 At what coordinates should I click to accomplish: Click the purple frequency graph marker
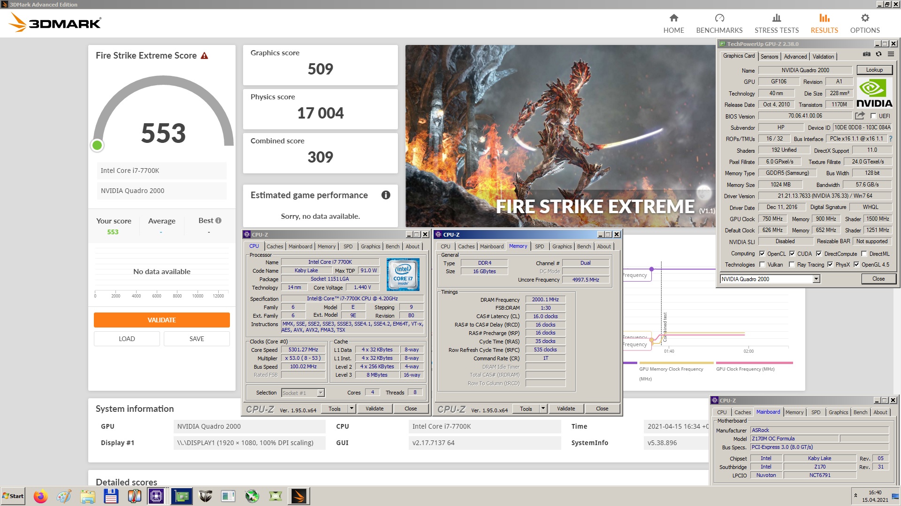[x=651, y=269]
